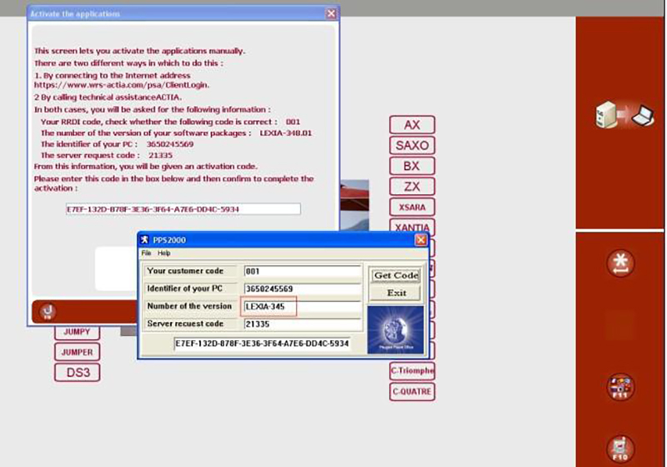The image size is (667, 467).
Task: Click the Peugeot lion icon in PPS2000 title bar
Action: pos(145,240)
